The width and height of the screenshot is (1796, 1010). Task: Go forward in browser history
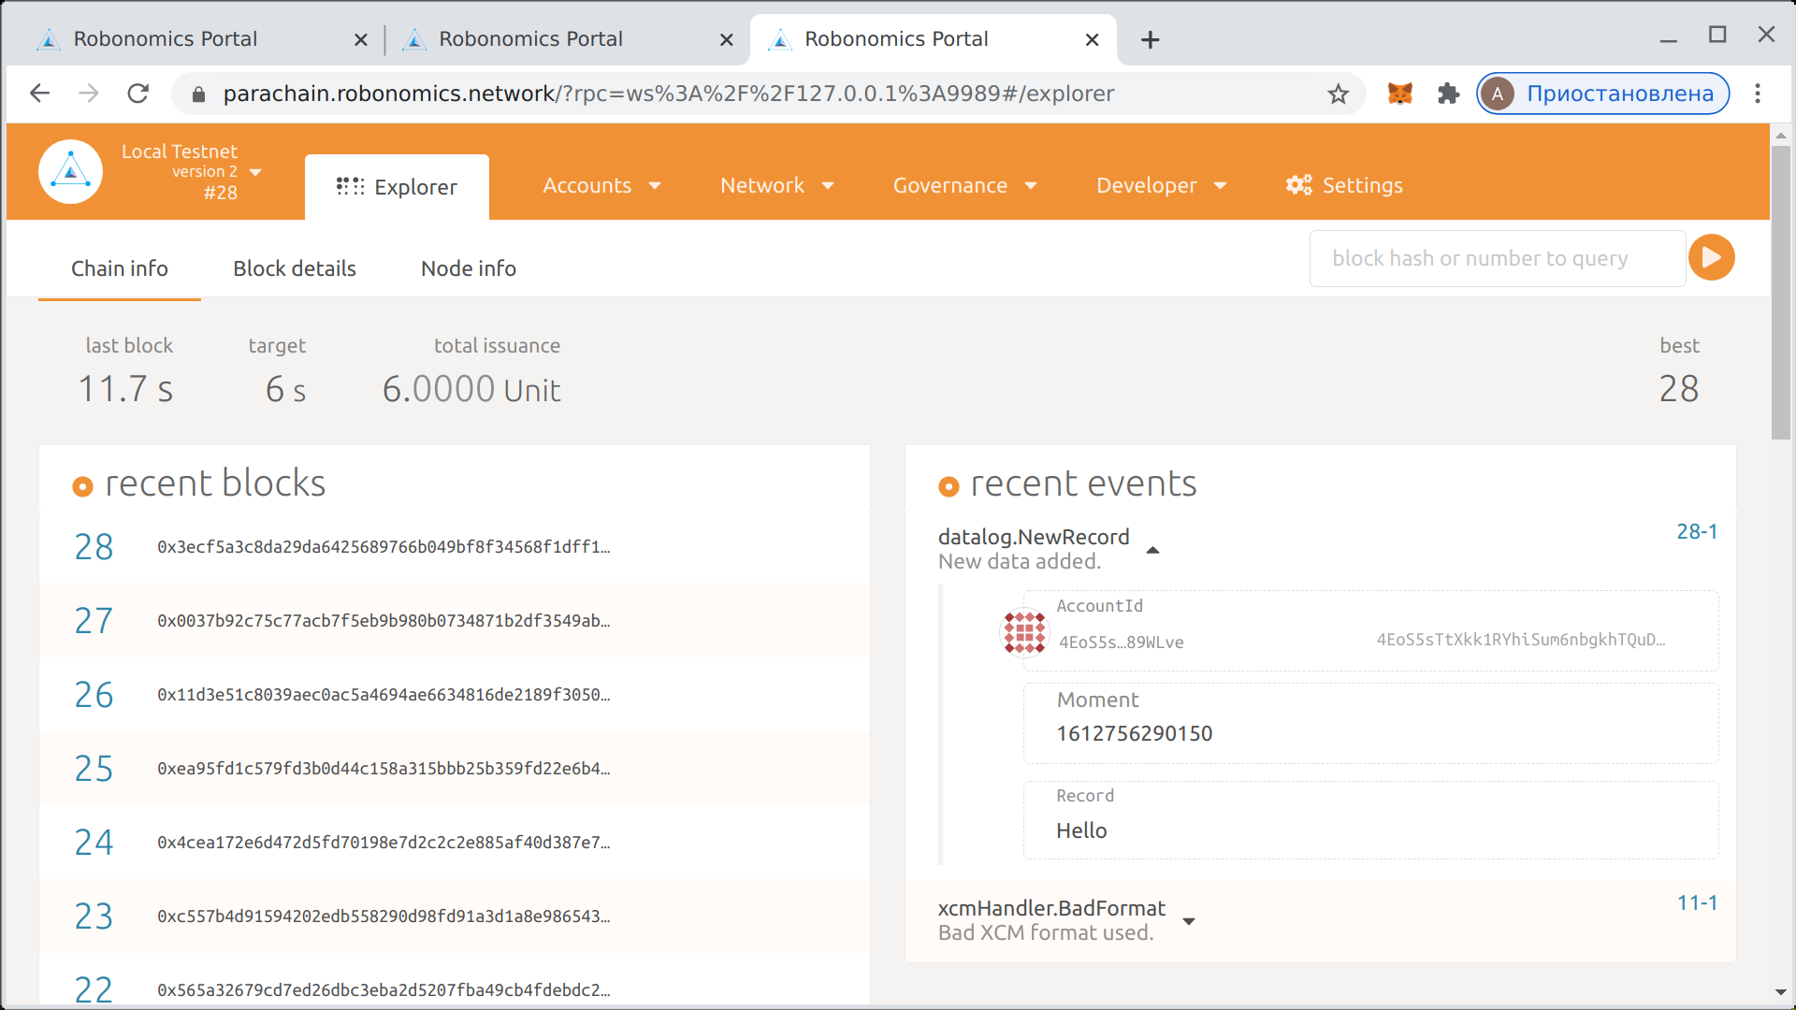click(89, 94)
